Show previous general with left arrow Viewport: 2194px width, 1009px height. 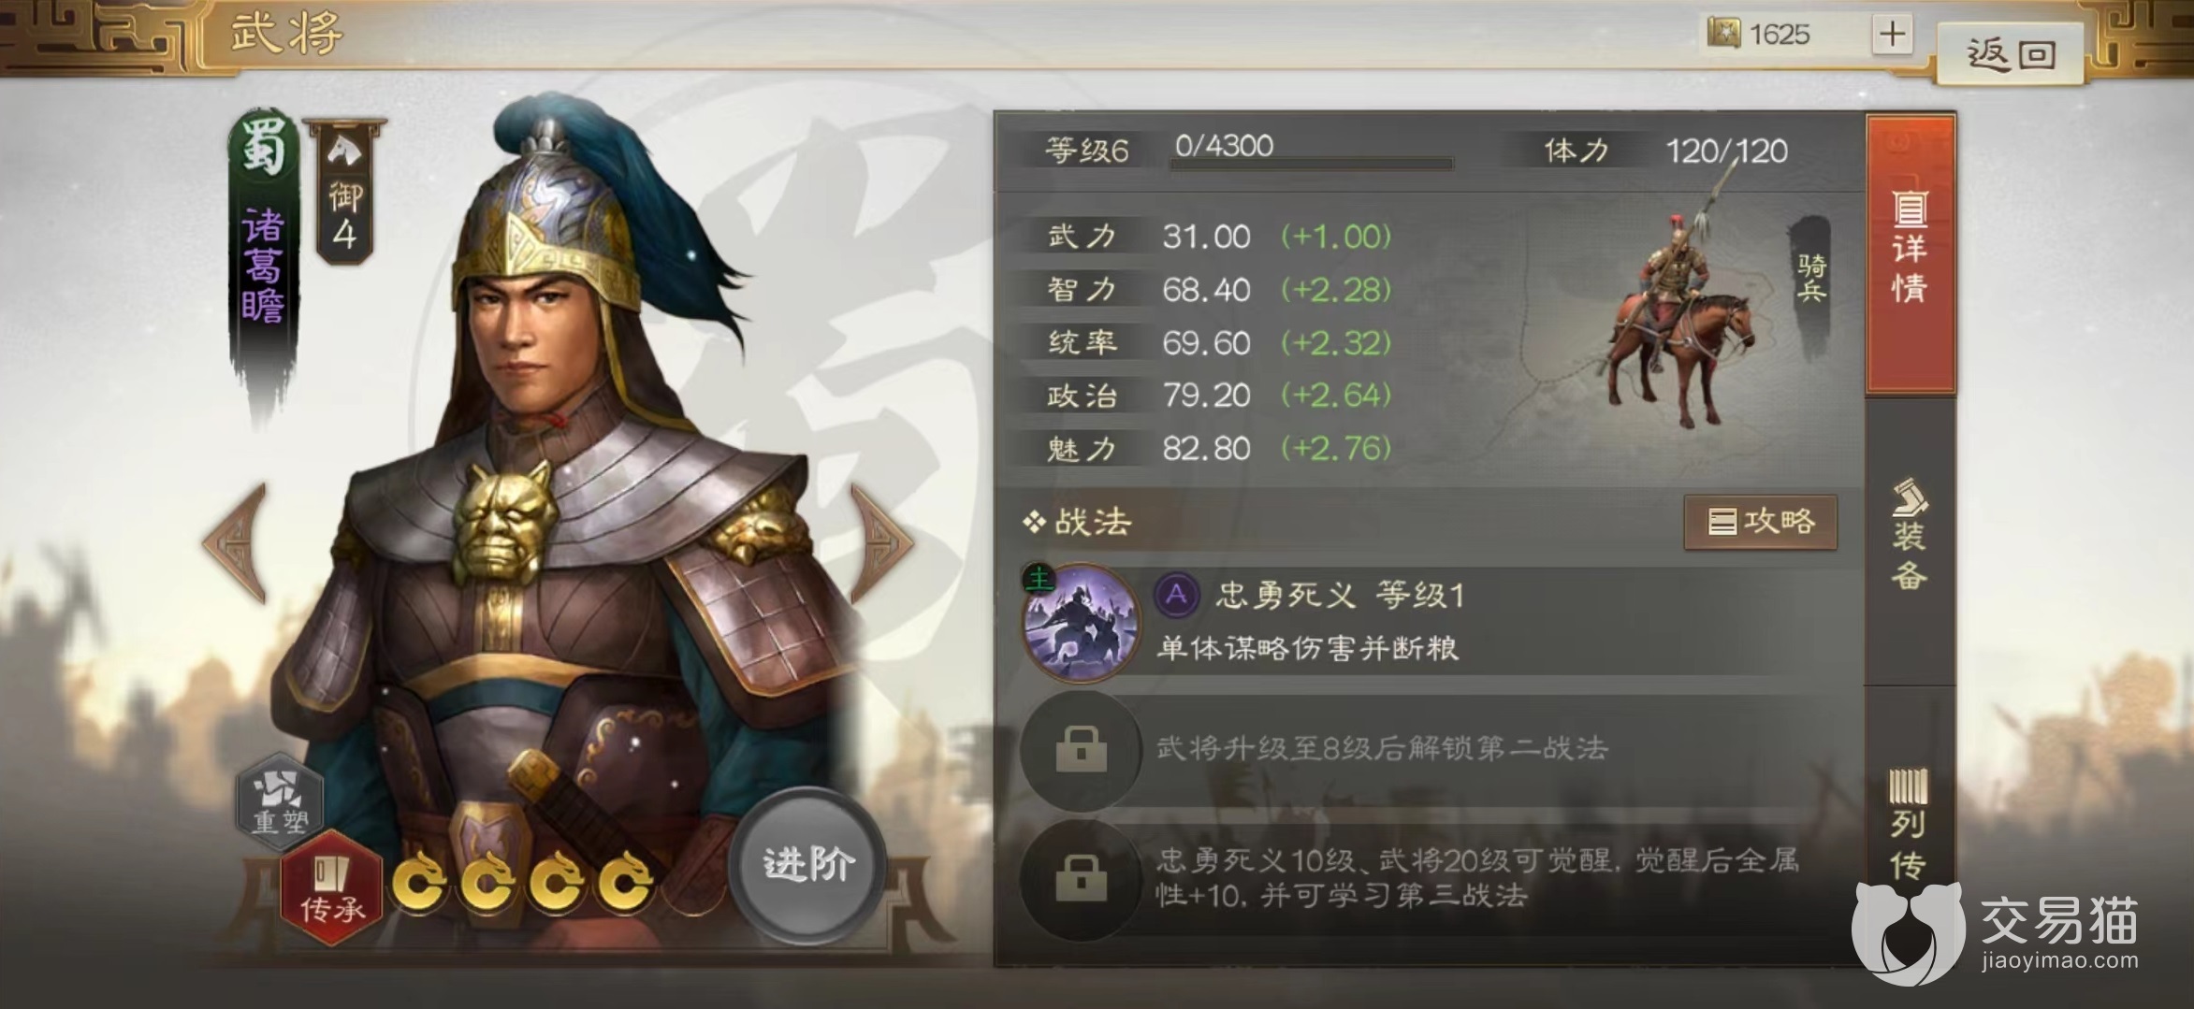point(234,542)
